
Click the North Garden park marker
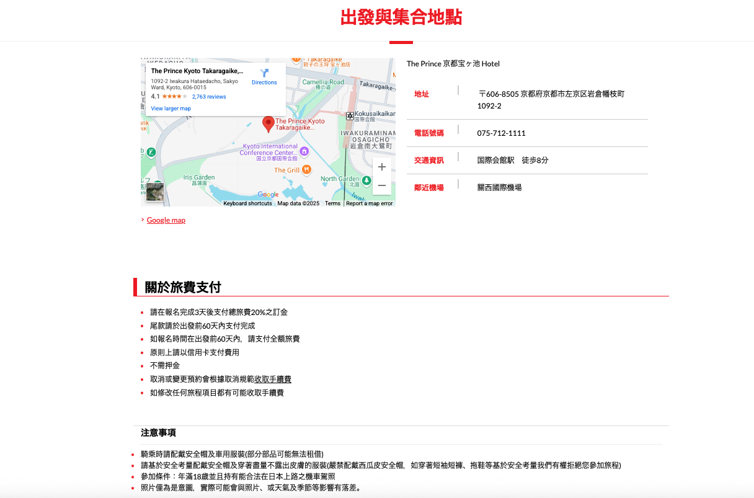(x=366, y=180)
